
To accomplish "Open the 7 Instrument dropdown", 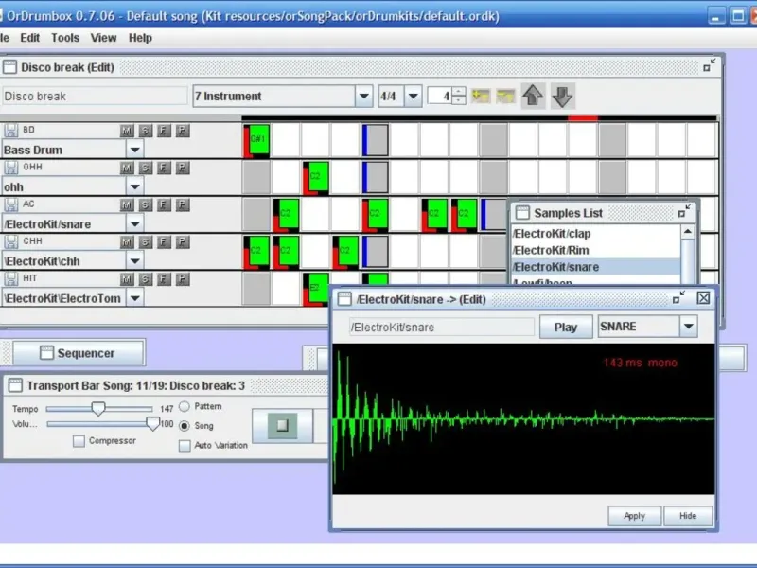I will (x=364, y=97).
